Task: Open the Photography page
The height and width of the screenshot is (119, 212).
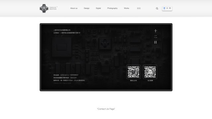Action: (x=112, y=8)
